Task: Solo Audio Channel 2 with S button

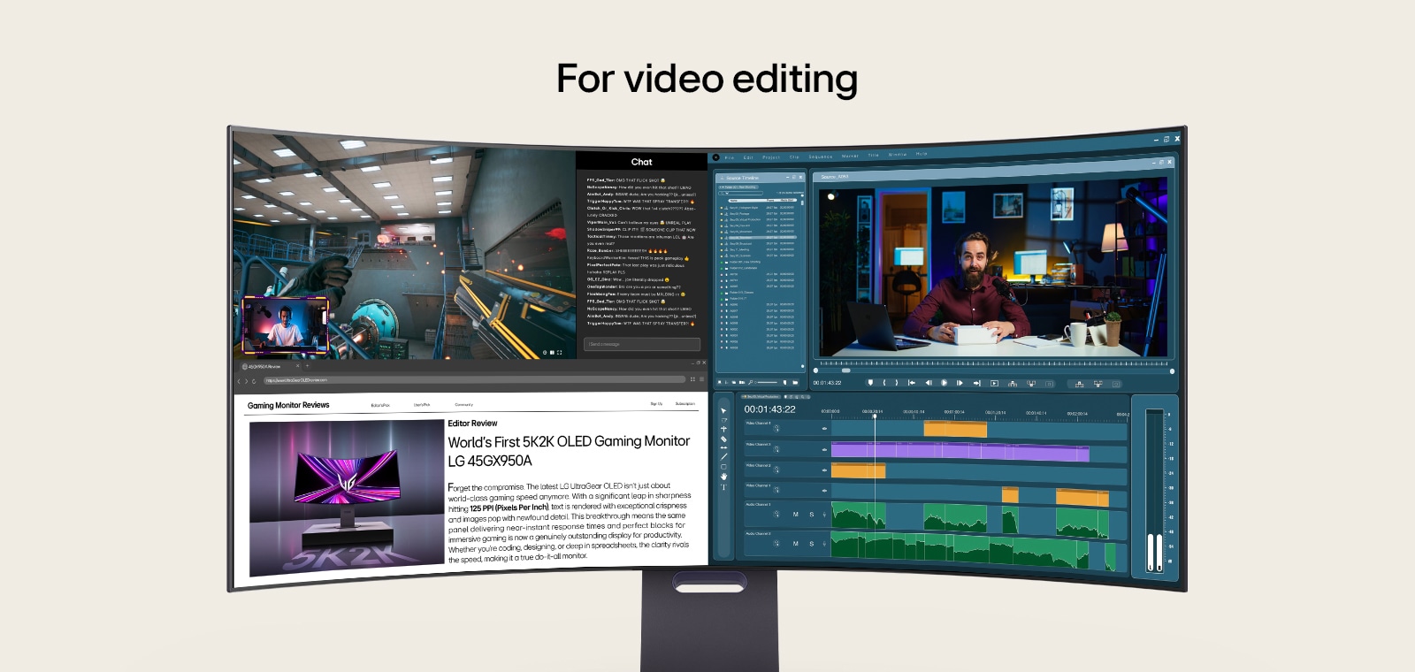Action: point(811,544)
